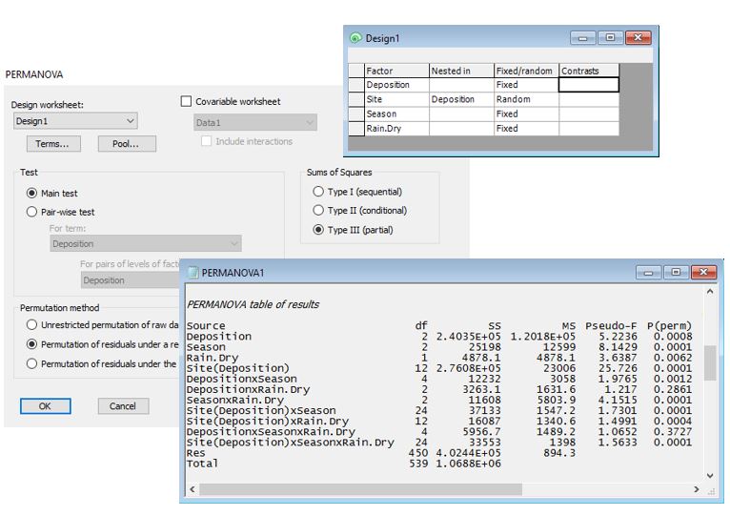The height and width of the screenshot is (516, 730).
Task: Click the Contrasts column header
Action: pyautogui.click(x=589, y=71)
